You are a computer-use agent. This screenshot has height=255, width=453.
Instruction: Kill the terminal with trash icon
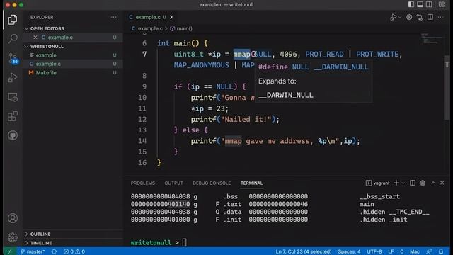click(423, 183)
